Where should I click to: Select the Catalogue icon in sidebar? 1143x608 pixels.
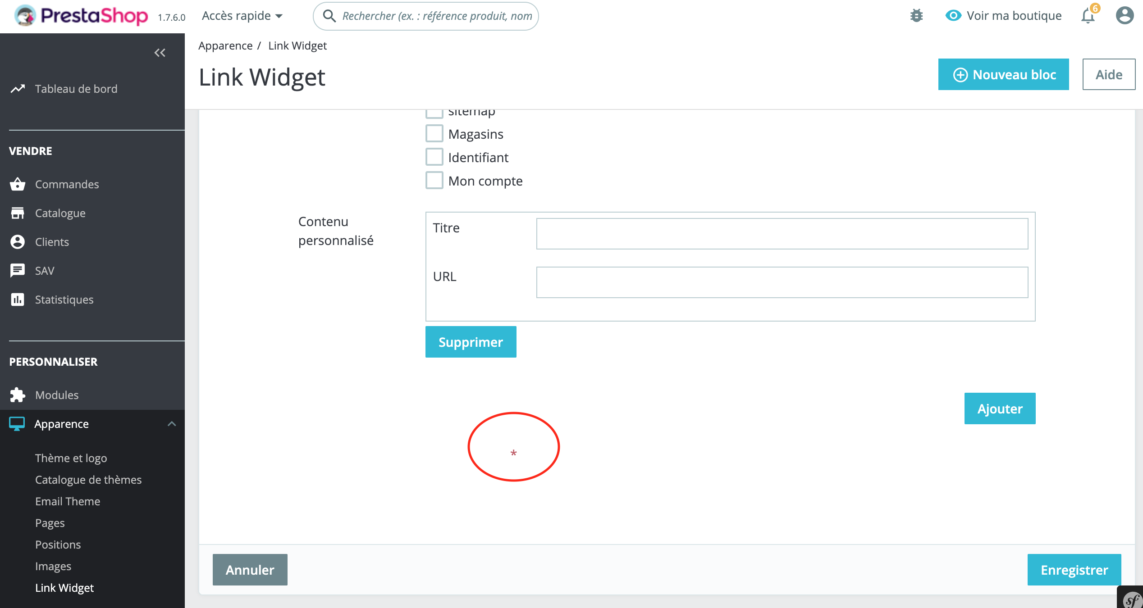click(x=17, y=213)
